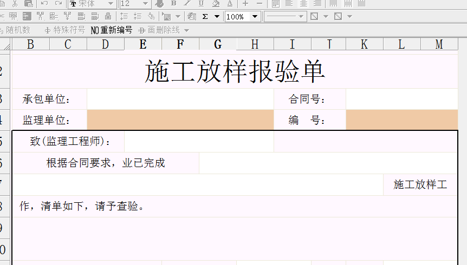
Task: Select column header G
Action: 218,44
